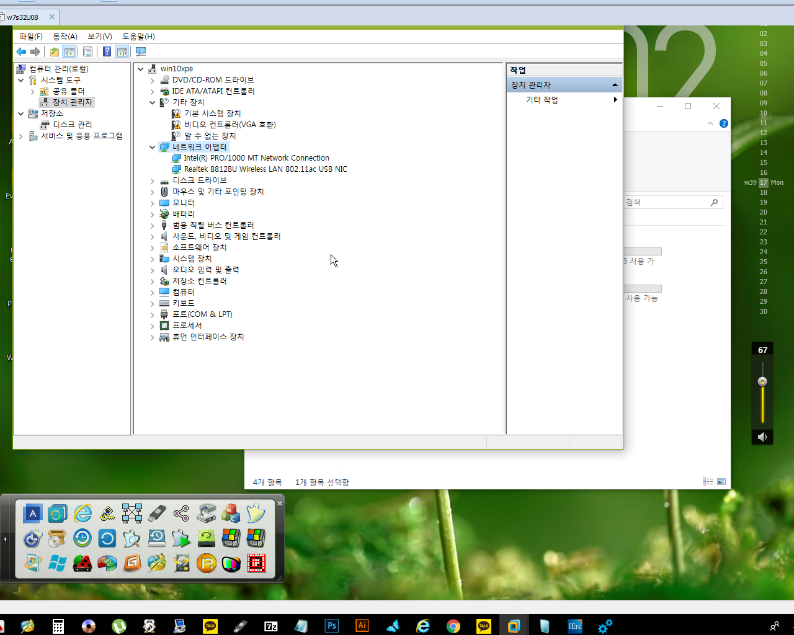This screenshot has height=635, width=794.
Task: Select Realtek 8812BU Wireless LAN USB NIC
Action: tap(265, 169)
